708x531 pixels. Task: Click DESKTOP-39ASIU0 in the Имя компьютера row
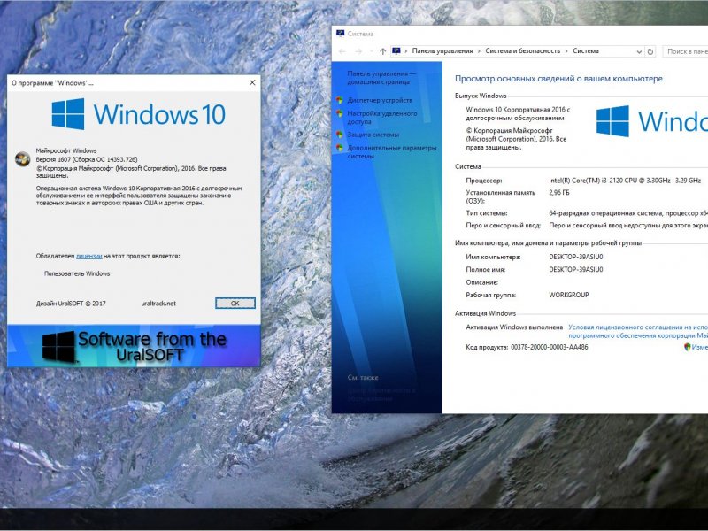(x=576, y=257)
